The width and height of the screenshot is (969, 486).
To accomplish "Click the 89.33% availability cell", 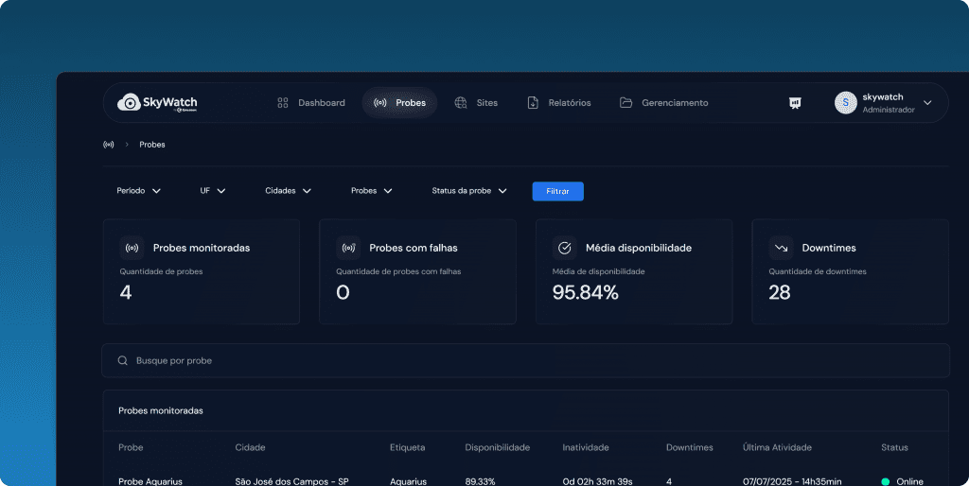I will point(480,481).
